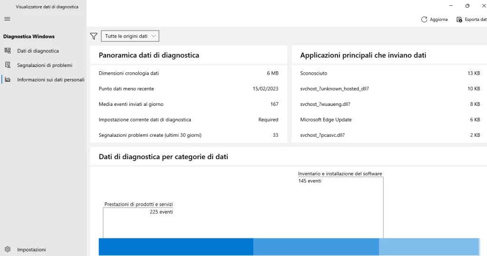Select Dati di diagnostica menu item
Image resolution: width=487 pixels, height=256 pixels.
pyautogui.click(x=43, y=50)
